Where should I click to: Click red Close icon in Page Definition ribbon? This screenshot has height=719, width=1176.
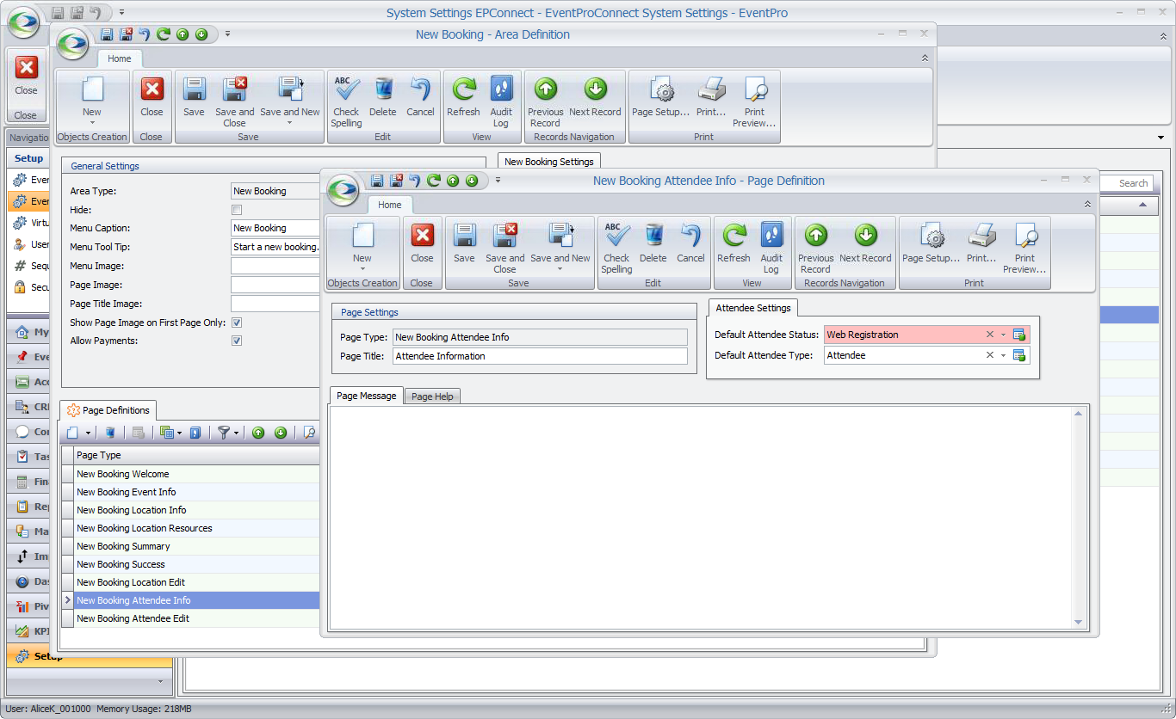(x=422, y=236)
